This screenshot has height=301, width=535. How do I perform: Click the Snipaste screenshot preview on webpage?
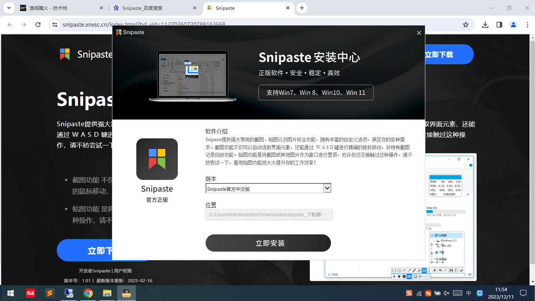click(393, 217)
